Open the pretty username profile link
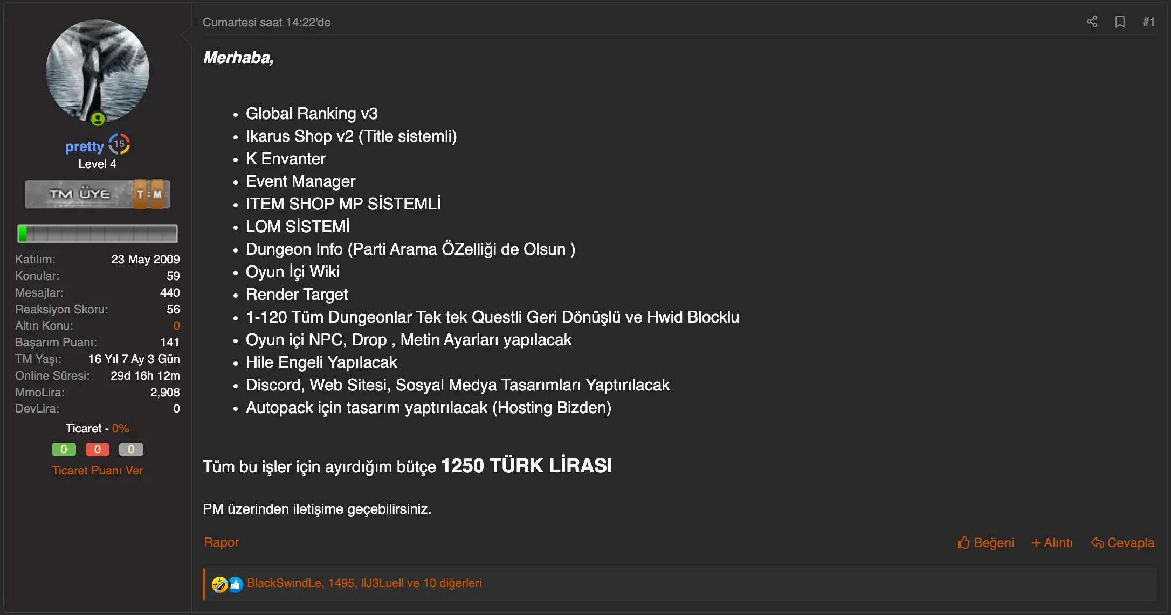This screenshot has height=615, width=1171. pyautogui.click(x=84, y=146)
